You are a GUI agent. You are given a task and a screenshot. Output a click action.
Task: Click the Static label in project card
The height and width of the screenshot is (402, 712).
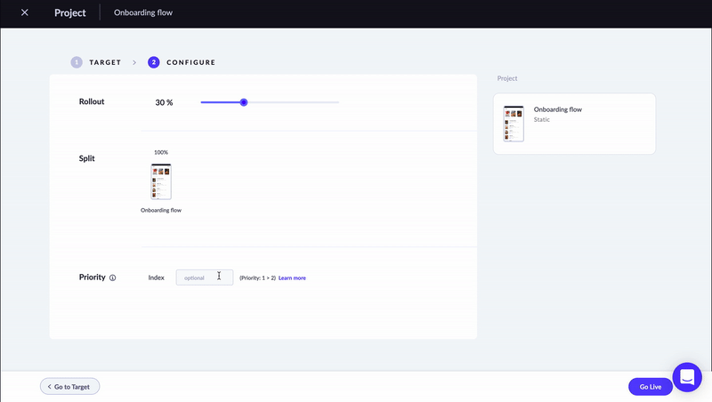[x=542, y=120]
